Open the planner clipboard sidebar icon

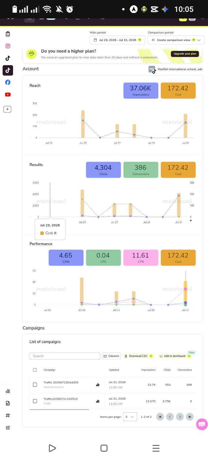(8, 34)
